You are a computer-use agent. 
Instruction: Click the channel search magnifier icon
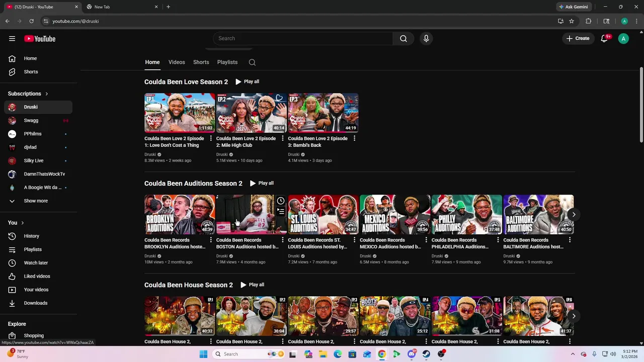point(252,62)
